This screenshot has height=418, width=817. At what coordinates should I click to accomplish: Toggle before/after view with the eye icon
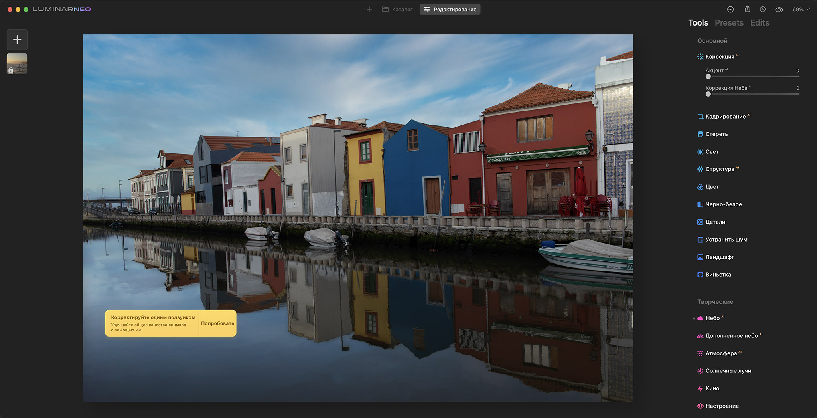point(779,9)
